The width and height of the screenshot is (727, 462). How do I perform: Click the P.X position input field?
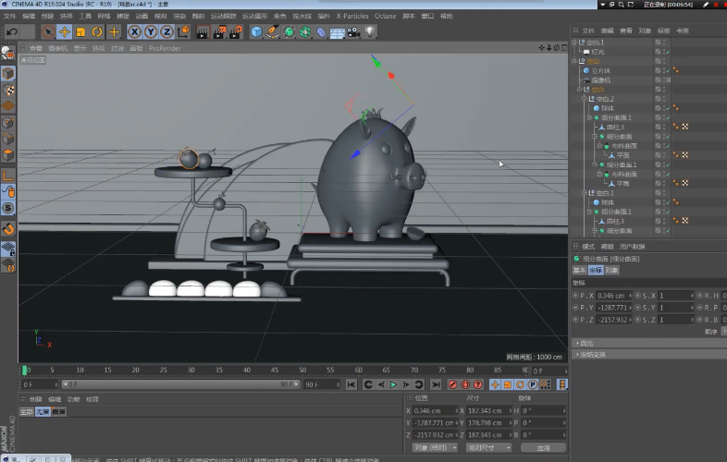pyautogui.click(x=614, y=295)
